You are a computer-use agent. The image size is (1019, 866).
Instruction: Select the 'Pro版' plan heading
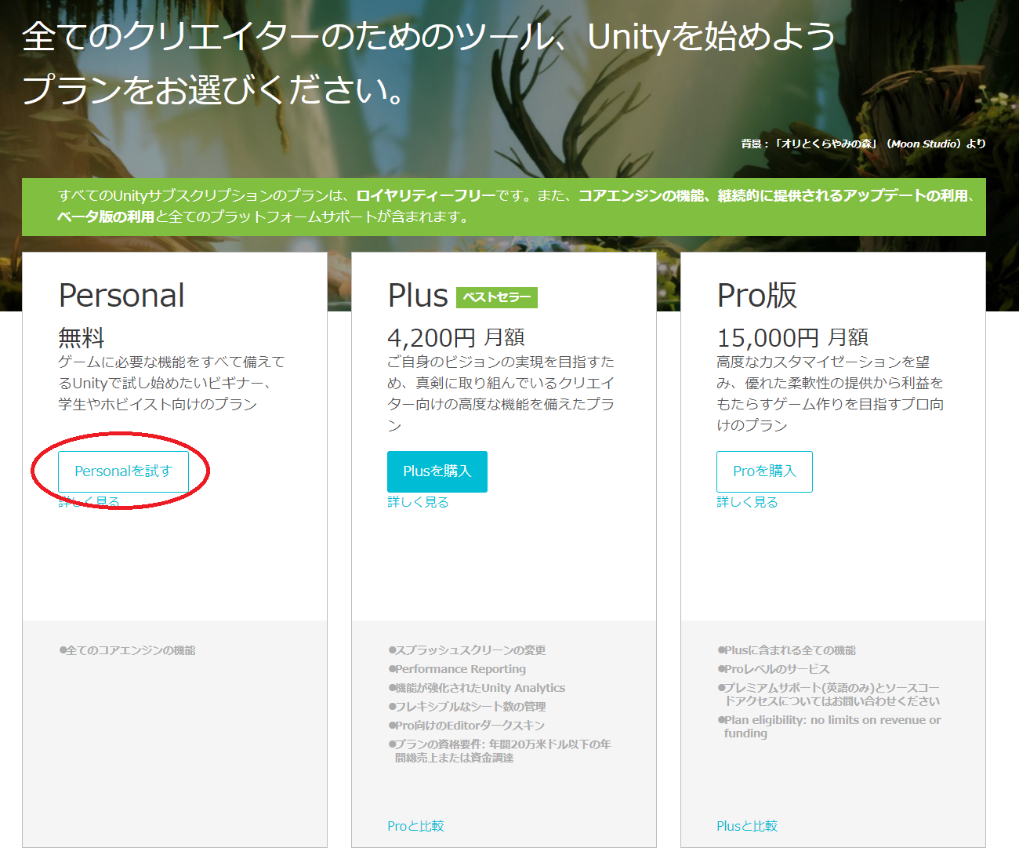tap(757, 296)
